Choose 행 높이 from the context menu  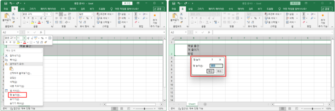16,95
